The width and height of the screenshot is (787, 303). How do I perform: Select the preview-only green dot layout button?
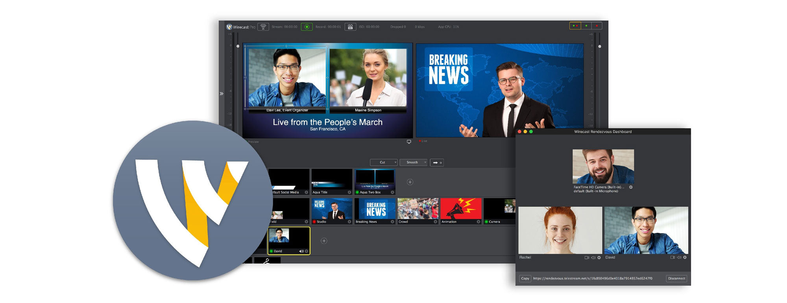(x=586, y=26)
